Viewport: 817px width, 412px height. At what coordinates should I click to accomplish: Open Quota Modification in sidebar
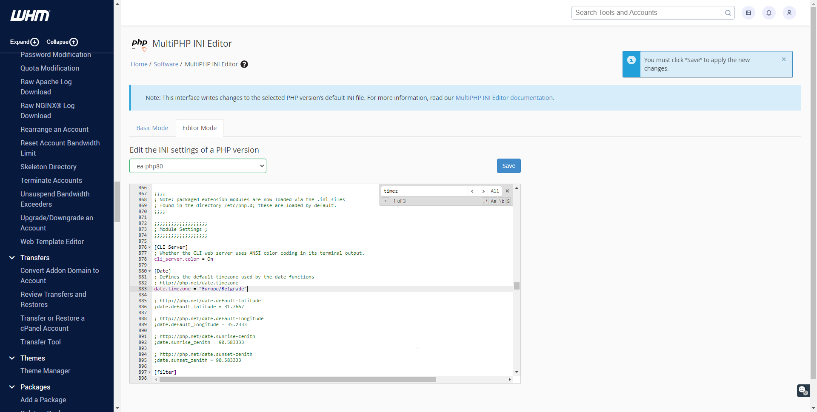(50, 68)
